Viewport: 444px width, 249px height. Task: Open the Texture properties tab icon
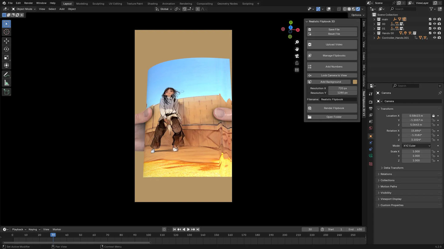371,164
